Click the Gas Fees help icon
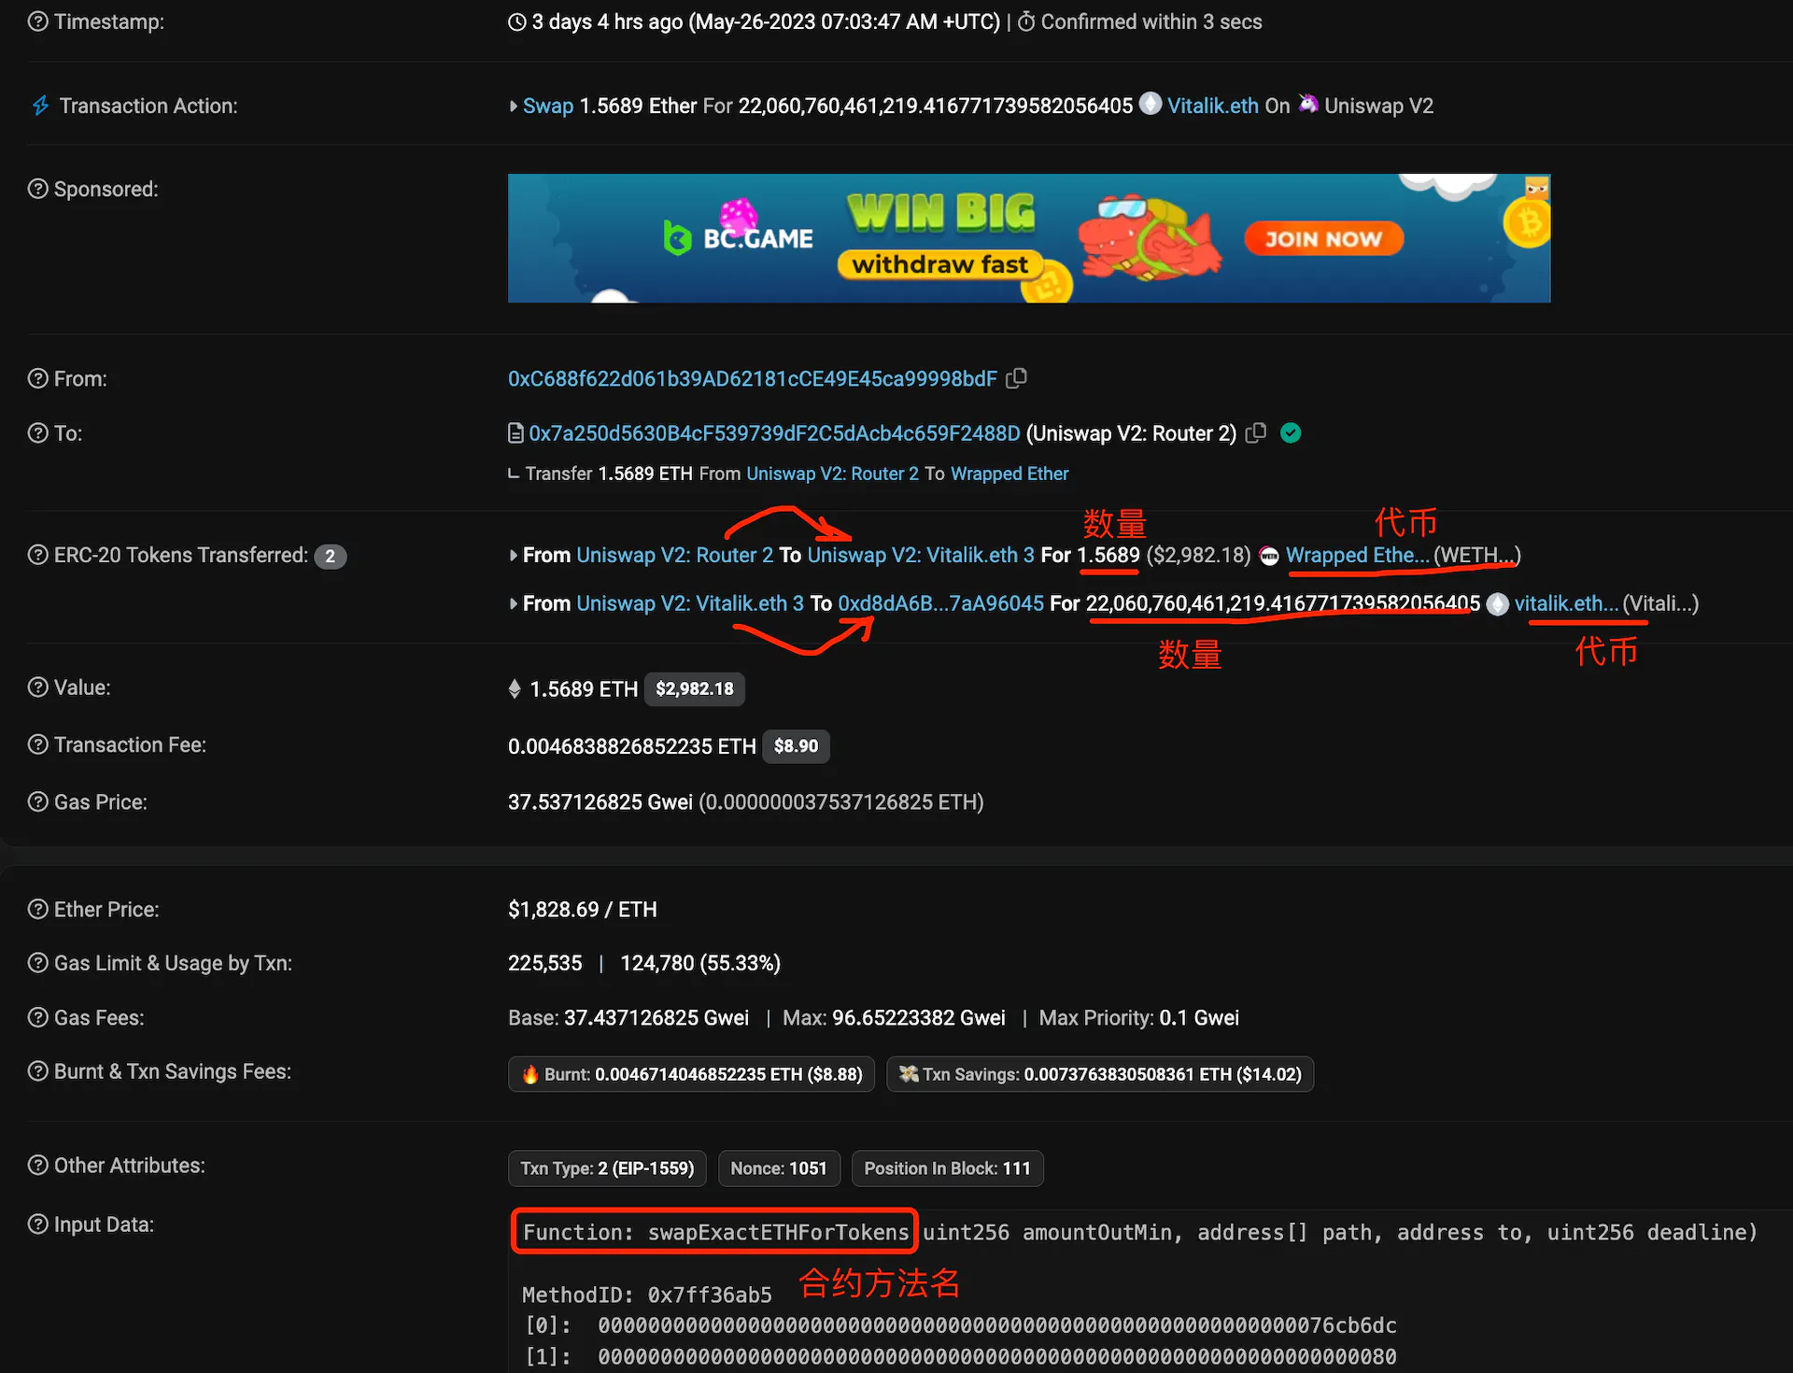Viewport: 1793px width, 1373px height. point(37,1017)
